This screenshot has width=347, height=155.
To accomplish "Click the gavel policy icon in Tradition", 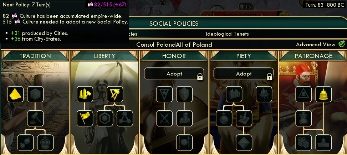I will click(35, 118).
